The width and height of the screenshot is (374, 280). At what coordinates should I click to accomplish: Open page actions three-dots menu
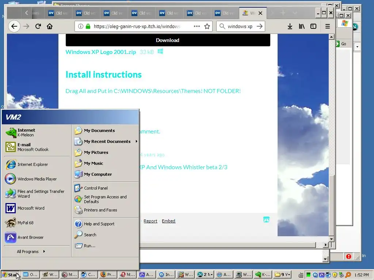[x=197, y=26]
